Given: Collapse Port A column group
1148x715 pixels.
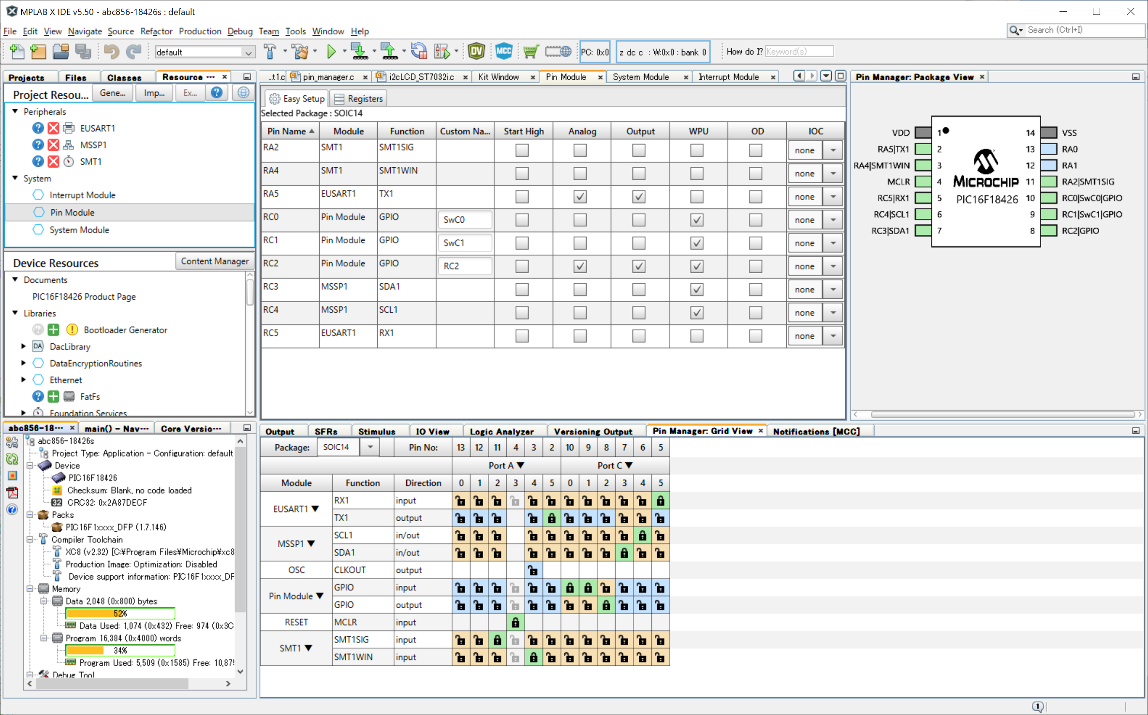Looking at the screenshot, I should 521,466.
